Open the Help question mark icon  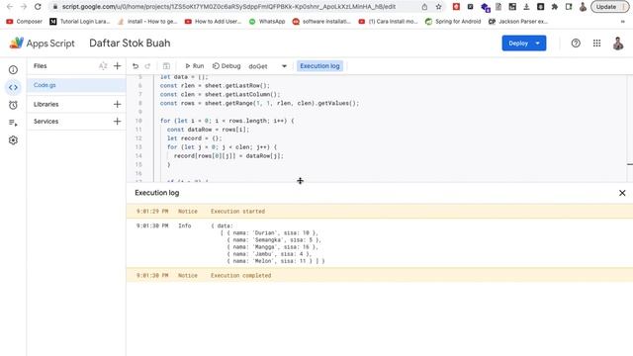pyautogui.click(x=576, y=44)
